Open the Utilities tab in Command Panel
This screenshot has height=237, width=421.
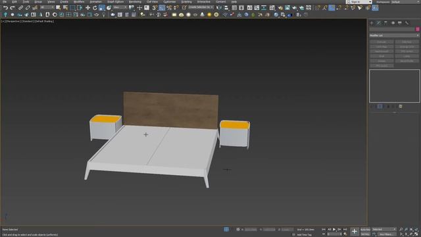pyautogui.click(x=407, y=23)
